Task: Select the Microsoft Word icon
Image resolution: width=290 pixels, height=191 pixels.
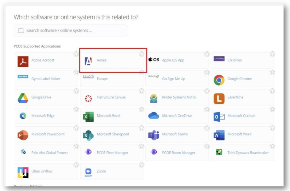Action: (x=219, y=135)
